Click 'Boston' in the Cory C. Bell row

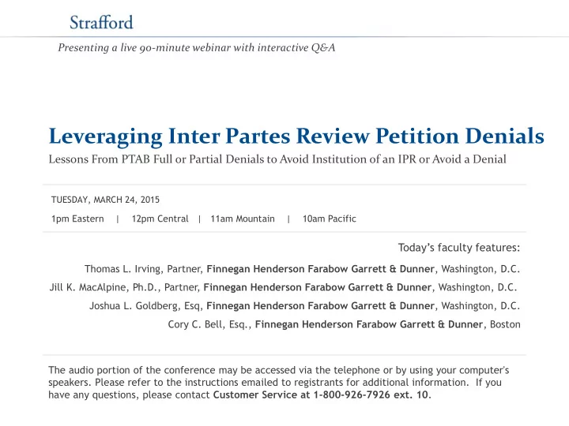point(505,324)
